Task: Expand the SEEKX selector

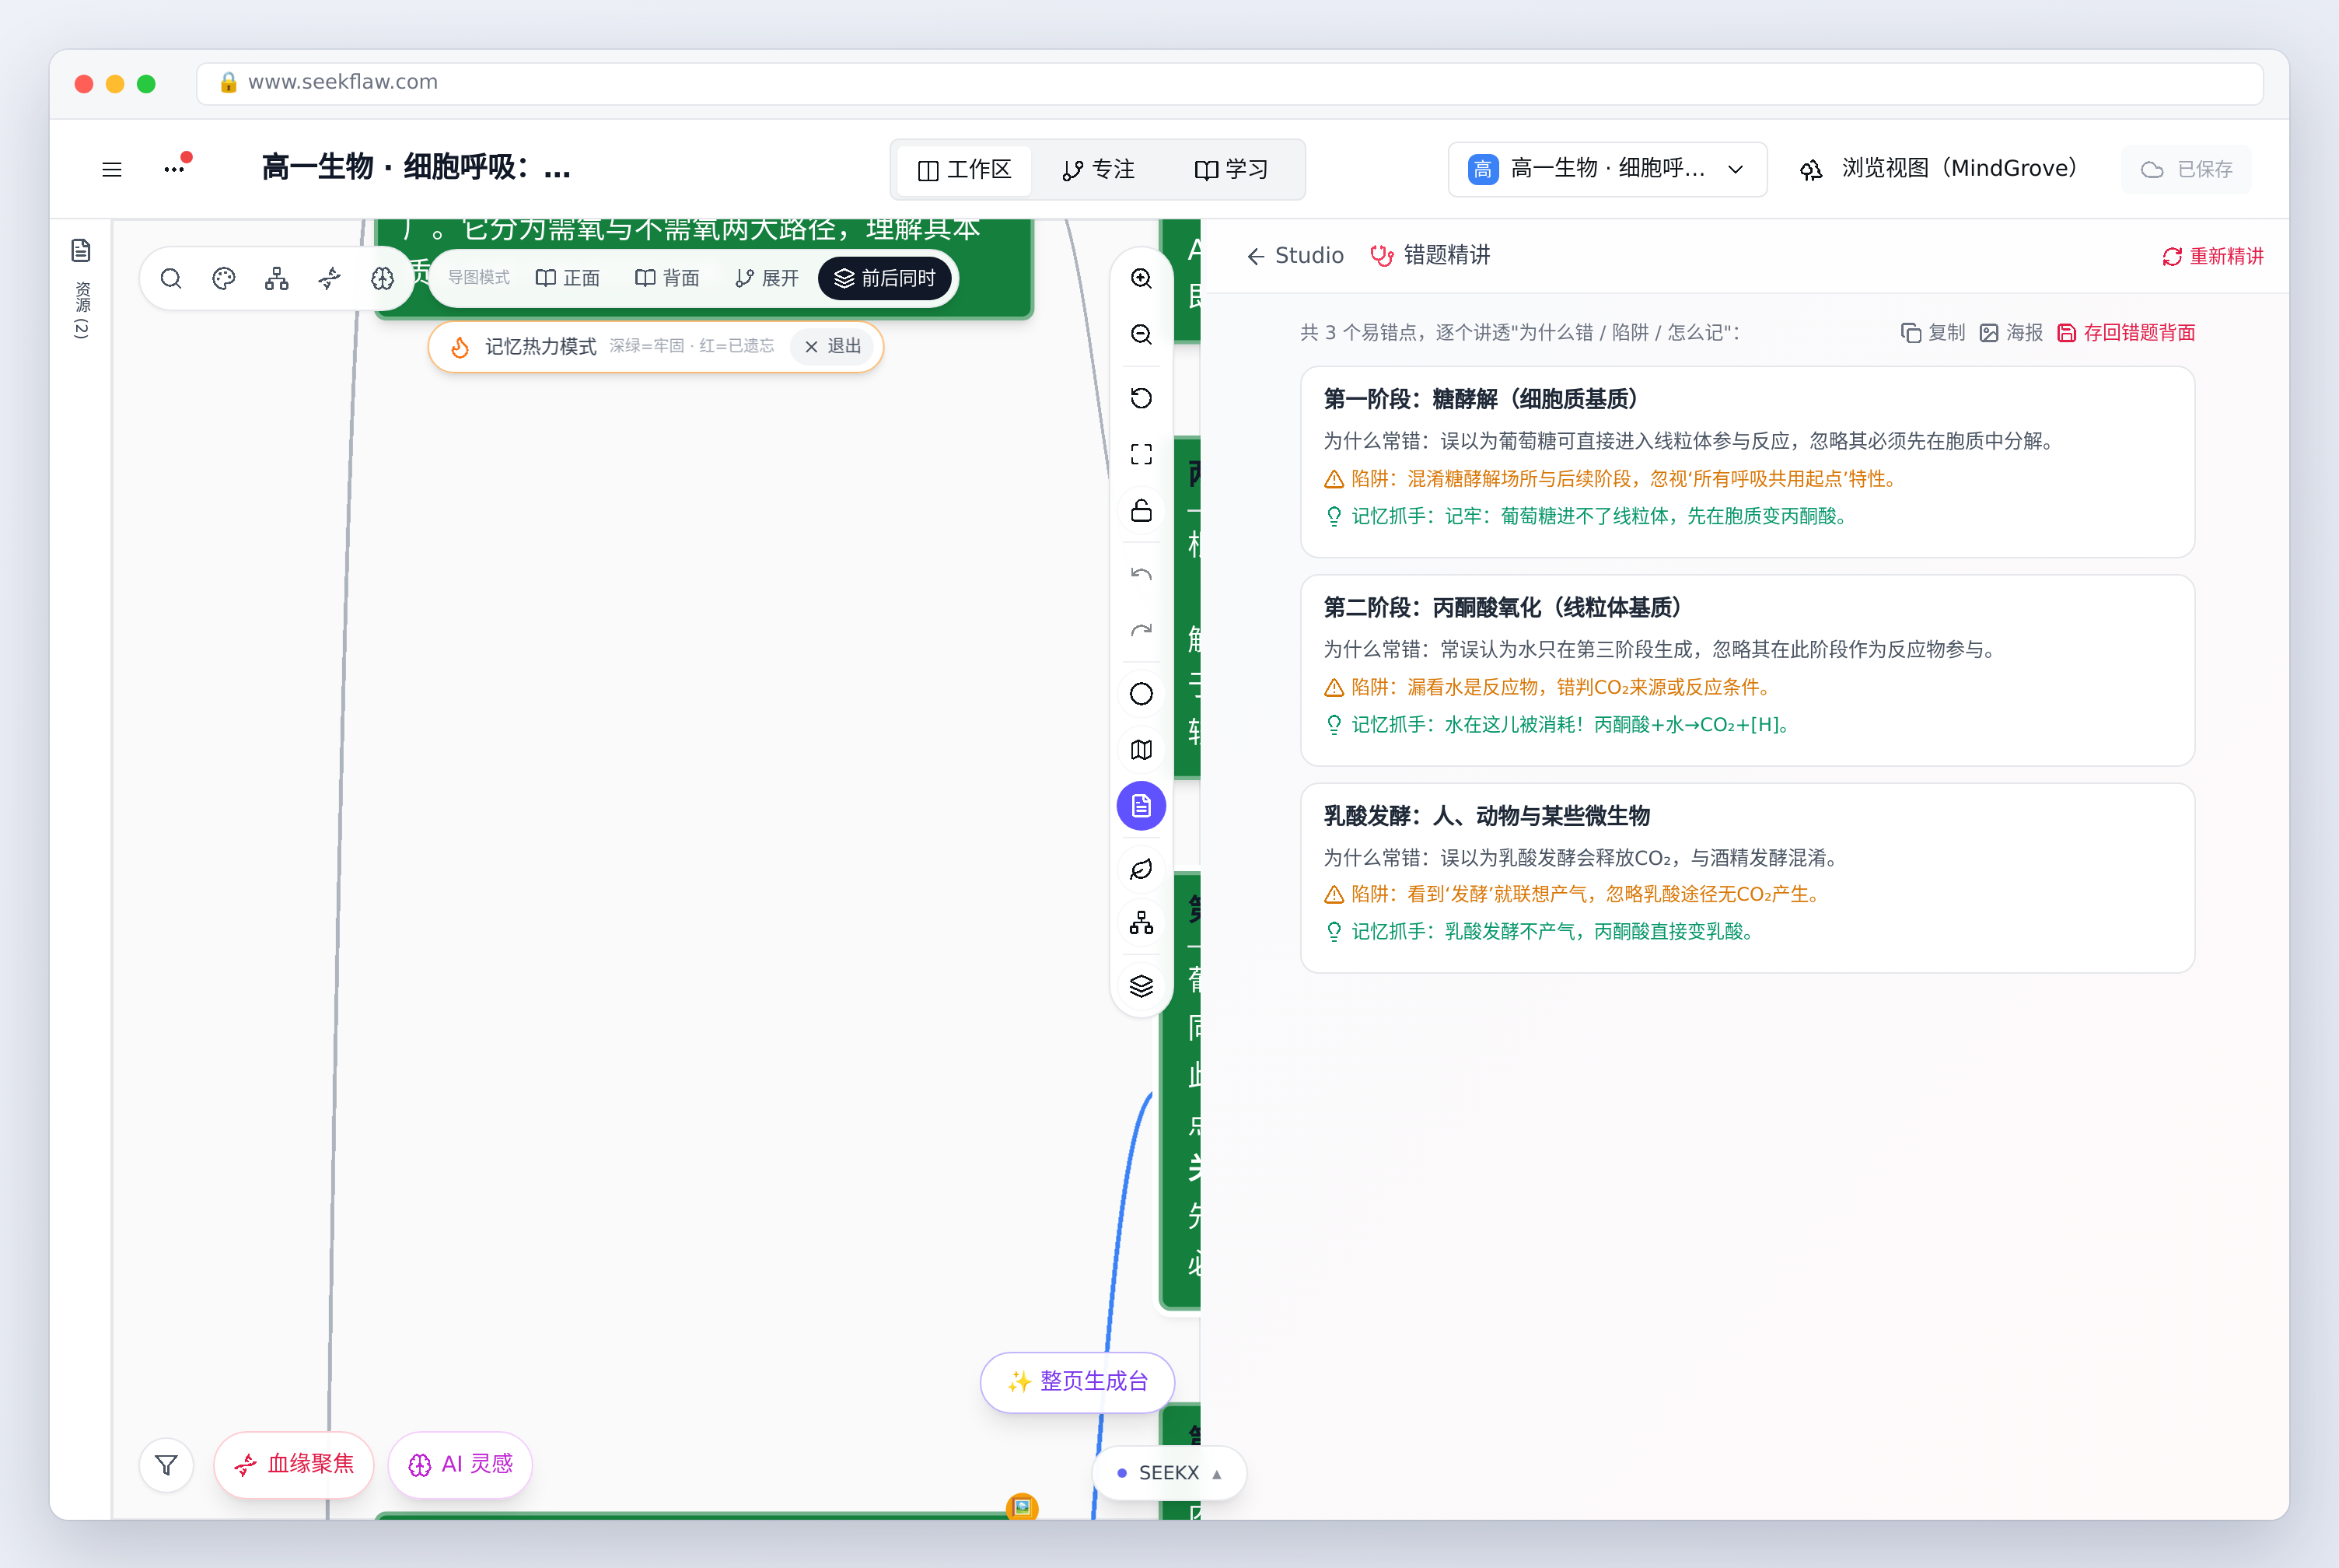Action: [1169, 1473]
